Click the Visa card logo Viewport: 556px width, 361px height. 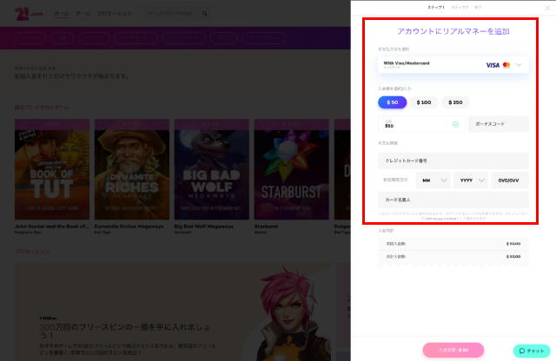[x=493, y=65]
